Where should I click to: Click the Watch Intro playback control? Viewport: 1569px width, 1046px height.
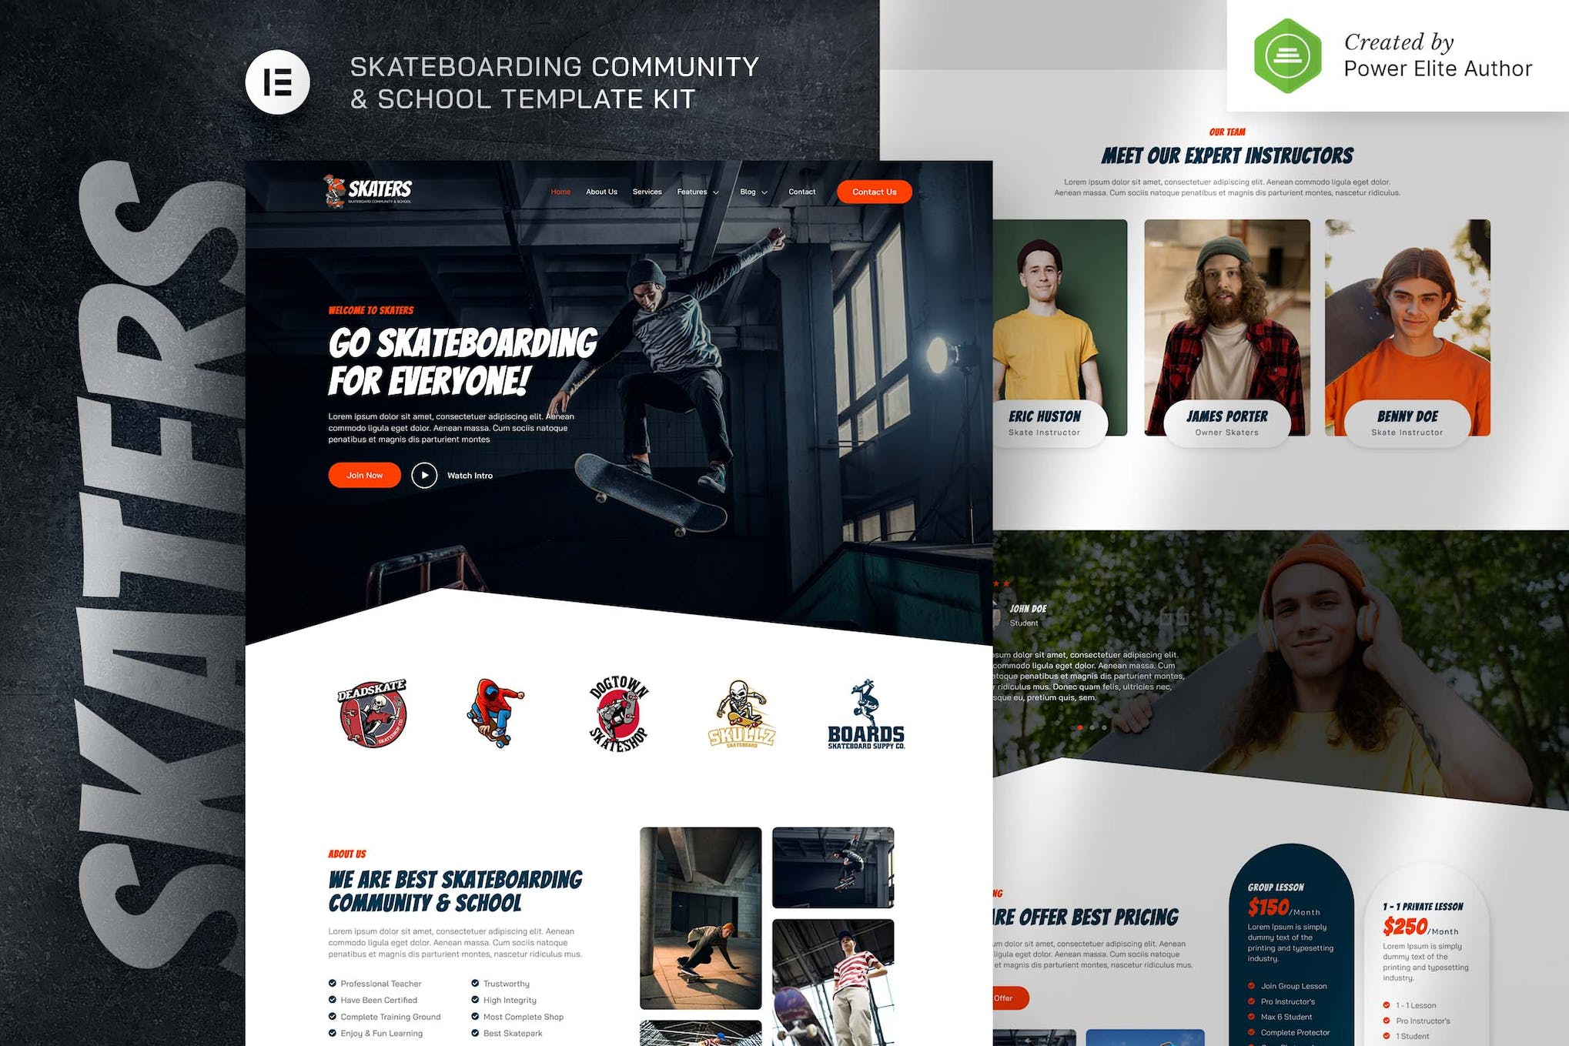pos(425,475)
